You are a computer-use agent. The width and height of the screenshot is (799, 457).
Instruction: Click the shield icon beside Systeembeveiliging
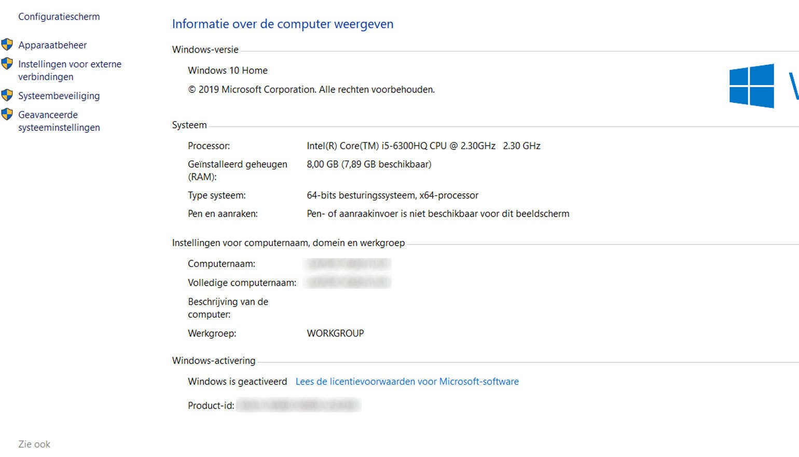pos(7,95)
